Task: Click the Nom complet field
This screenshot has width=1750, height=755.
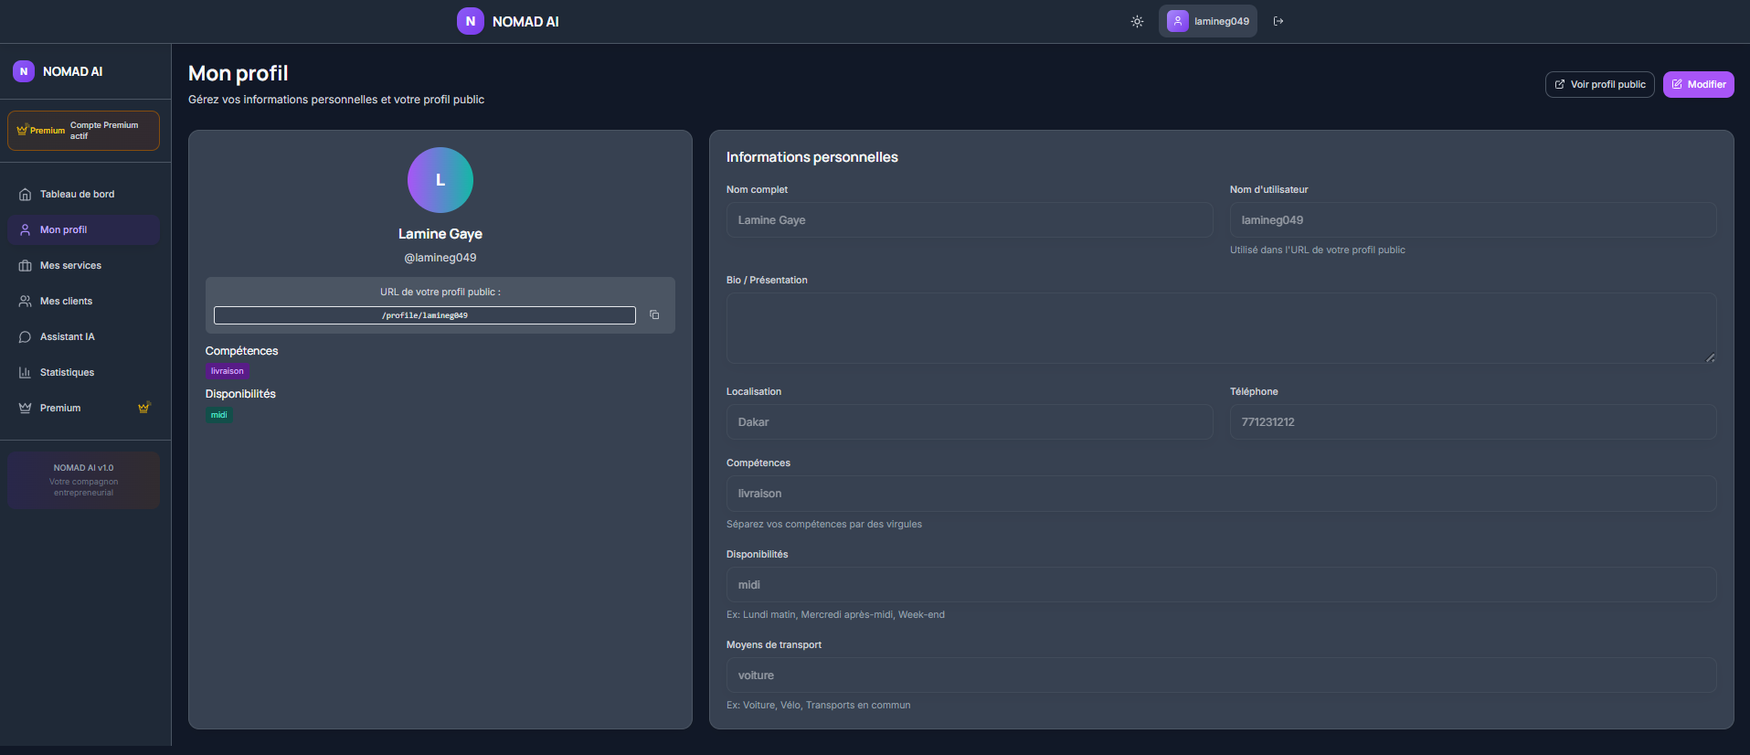Action: 970,220
